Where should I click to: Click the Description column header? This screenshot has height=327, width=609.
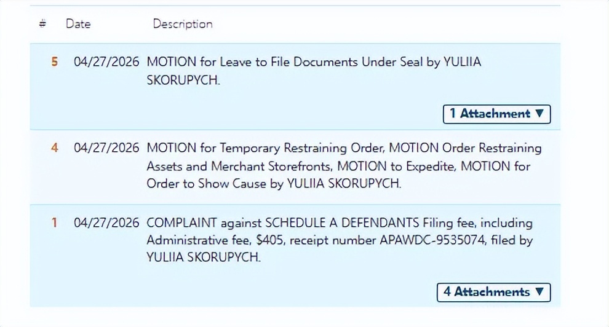[183, 24]
